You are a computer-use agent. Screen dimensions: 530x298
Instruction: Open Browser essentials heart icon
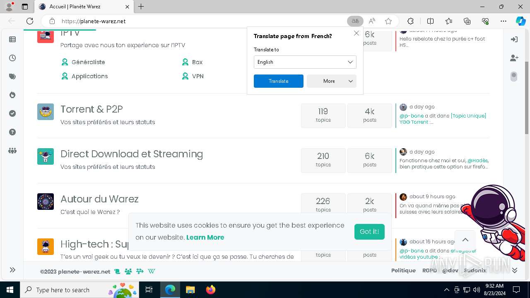click(x=485, y=21)
